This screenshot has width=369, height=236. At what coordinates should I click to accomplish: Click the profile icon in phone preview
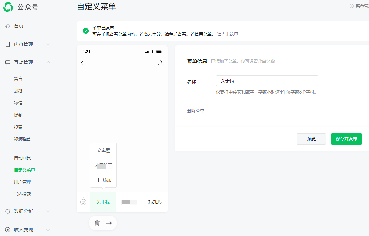click(x=161, y=63)
